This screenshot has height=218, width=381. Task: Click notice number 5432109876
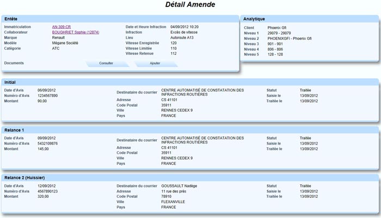click(x=47, y=143)
